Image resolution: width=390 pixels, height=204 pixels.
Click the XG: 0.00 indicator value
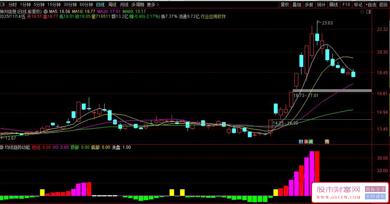pyautogui.click(x=60, y=147)
